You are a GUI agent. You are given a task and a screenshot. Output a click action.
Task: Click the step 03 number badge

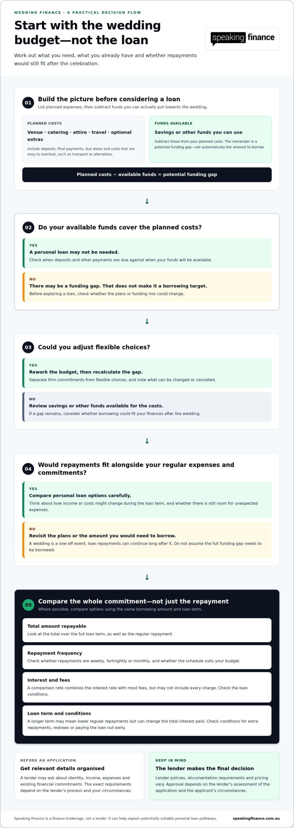pos(28,347)
